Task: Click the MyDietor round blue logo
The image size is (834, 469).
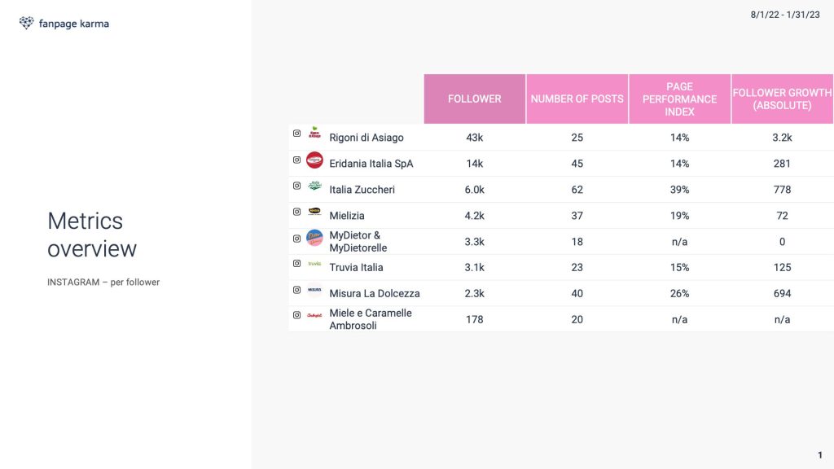Action: coord(314,238)
